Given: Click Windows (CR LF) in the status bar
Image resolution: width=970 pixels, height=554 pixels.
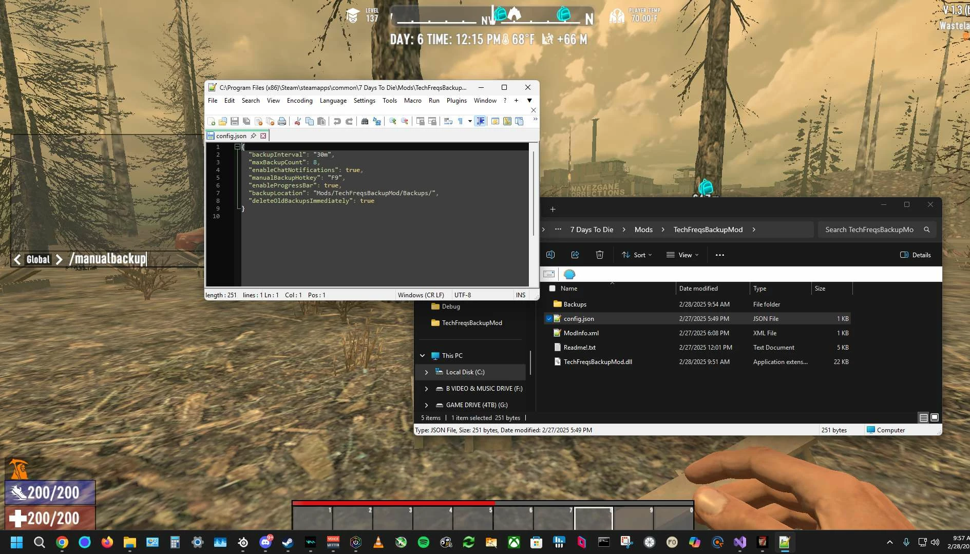Looking at the screenshot, I should pyautogui.click(x=421, y=295).
